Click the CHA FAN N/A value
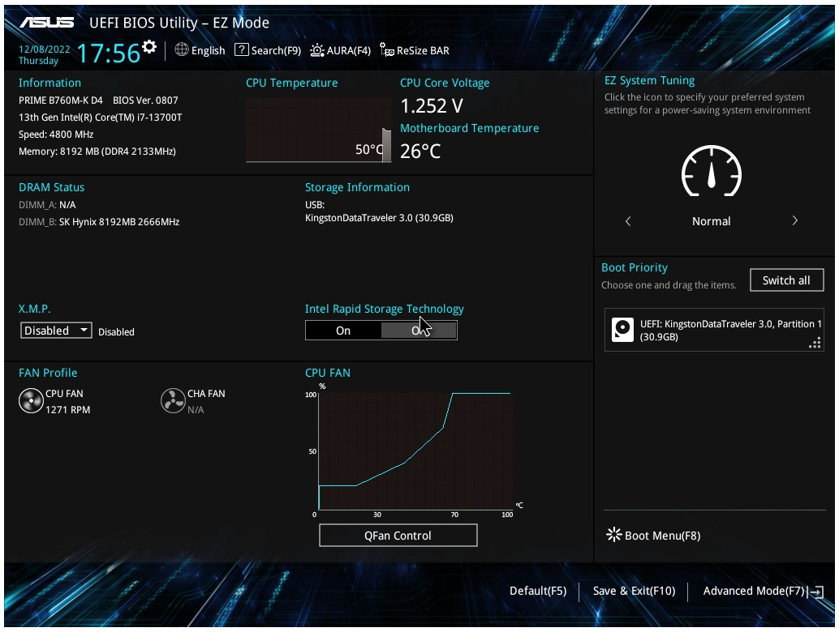Viewport: 839px width, 632px height. (196, 410)
